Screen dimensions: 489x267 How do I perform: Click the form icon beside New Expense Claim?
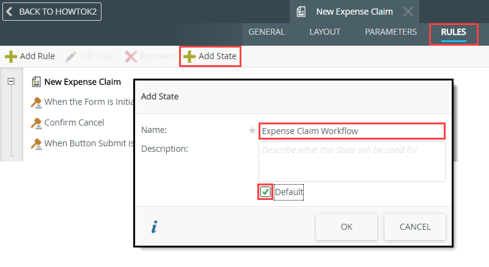36,82
